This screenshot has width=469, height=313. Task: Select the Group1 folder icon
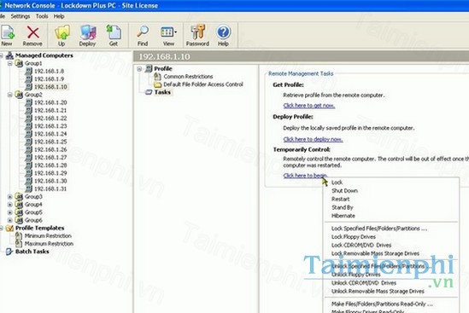(19, 63)
